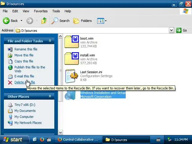This screenshot has width=192, height=144.
Task: Open the Back history dropdown arrow
Action: click(x=21, y=21)
